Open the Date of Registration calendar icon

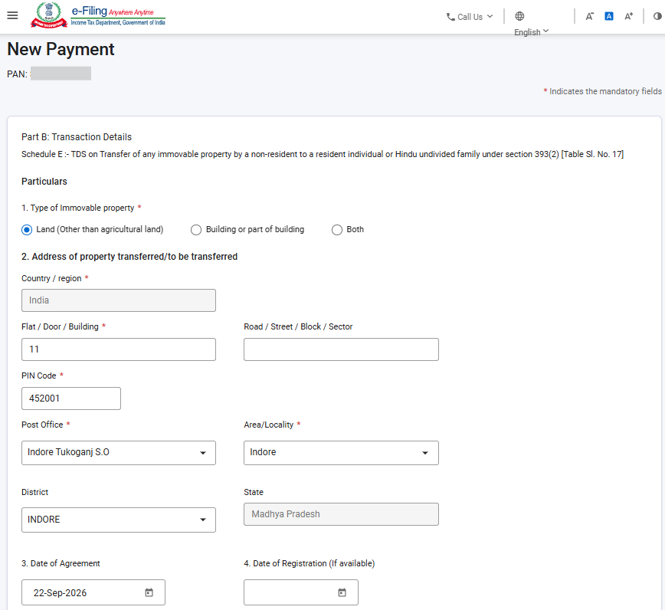[342, 592]
